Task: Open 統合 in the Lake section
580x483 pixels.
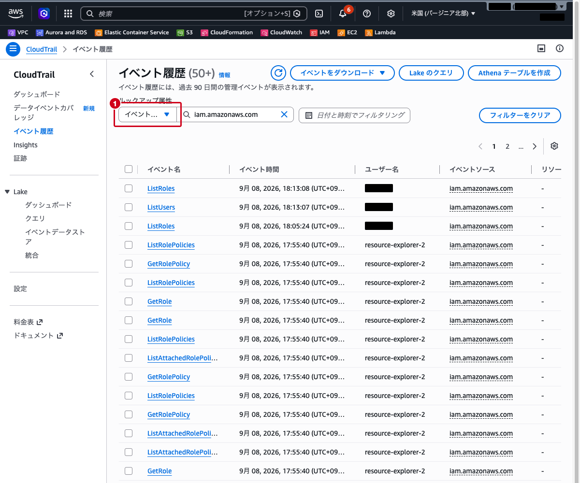Action: point(32,255)
